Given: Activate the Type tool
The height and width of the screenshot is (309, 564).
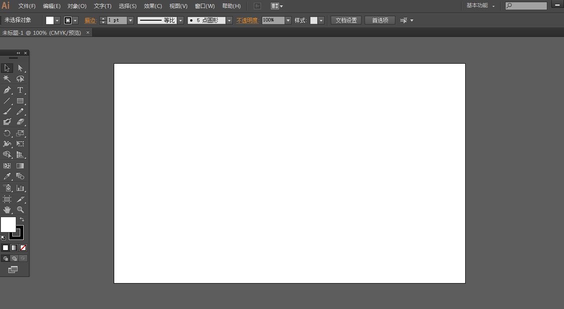Looking at the screenshot, I should 20,90.
